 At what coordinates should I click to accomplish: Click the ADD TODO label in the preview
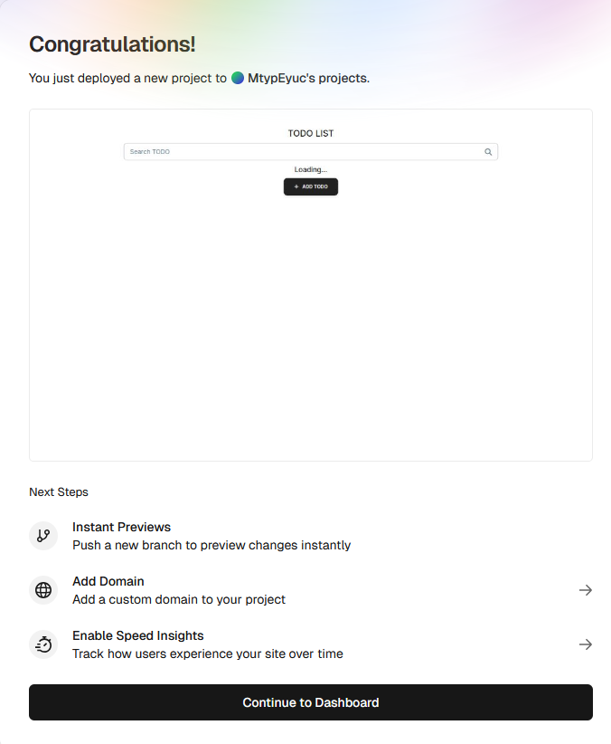315,186
